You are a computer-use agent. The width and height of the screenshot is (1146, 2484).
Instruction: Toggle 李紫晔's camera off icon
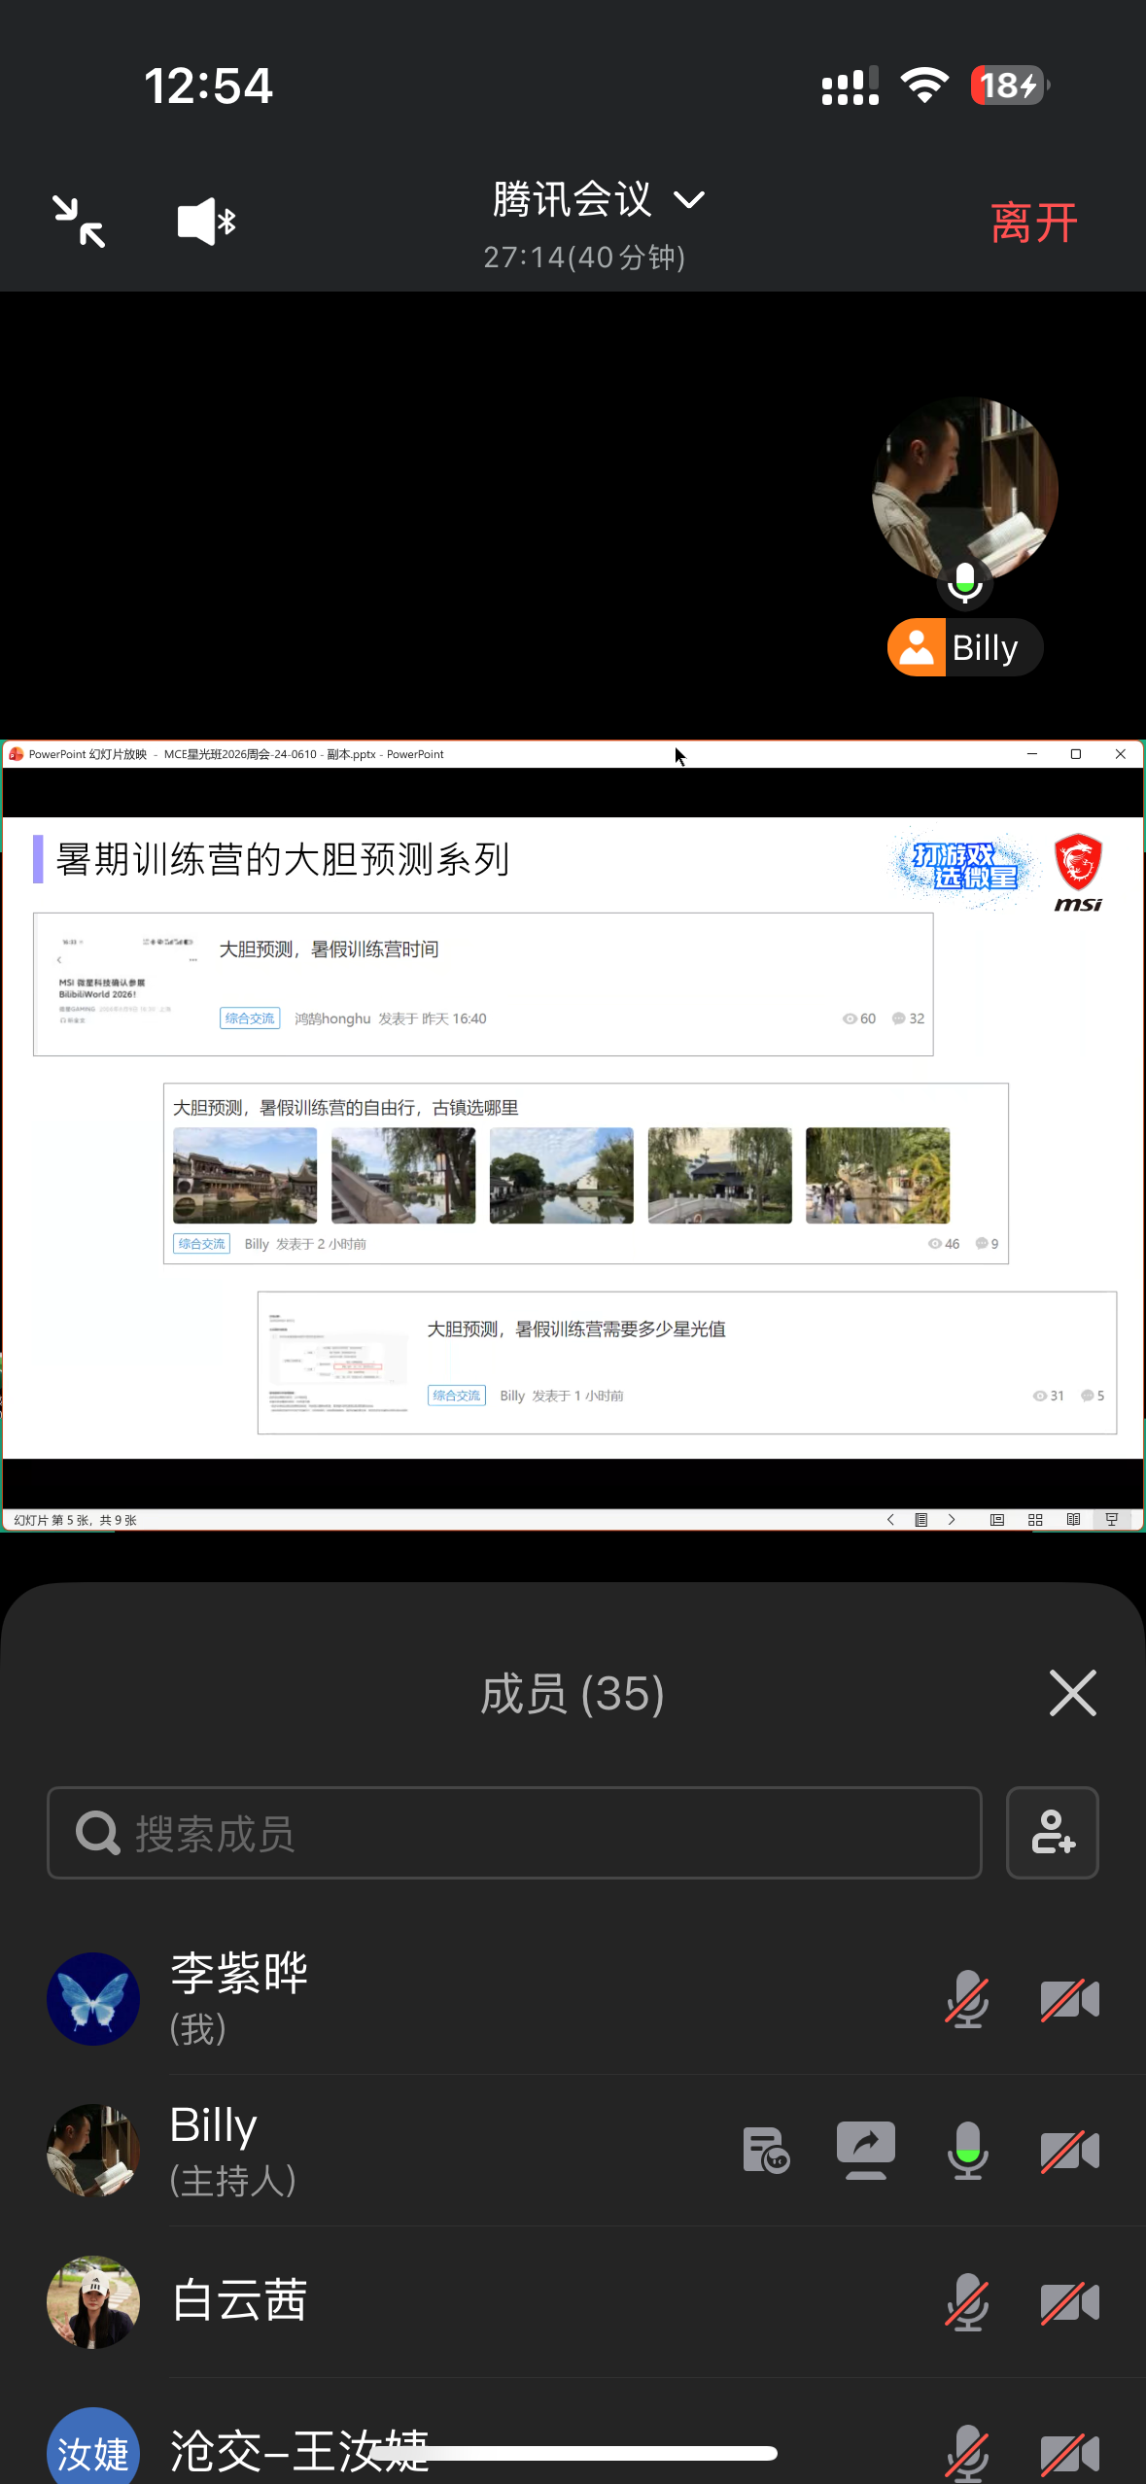(1069, 1999)
